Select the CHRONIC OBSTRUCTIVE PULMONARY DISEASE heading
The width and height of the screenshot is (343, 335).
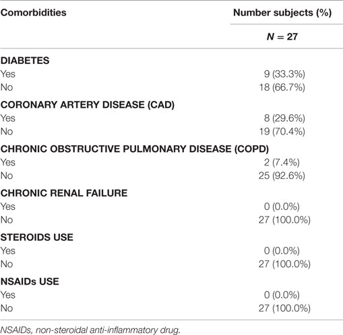tap(135, 149)
